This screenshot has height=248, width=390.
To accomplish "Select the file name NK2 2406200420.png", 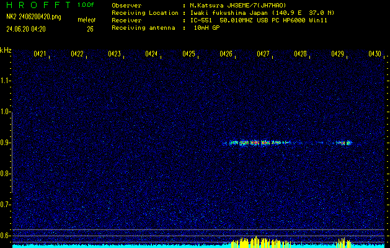I will (x=33, y=17).
